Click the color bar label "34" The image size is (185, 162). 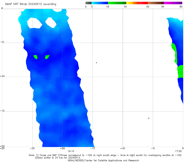pyautogui.click(x=125, y=7)
